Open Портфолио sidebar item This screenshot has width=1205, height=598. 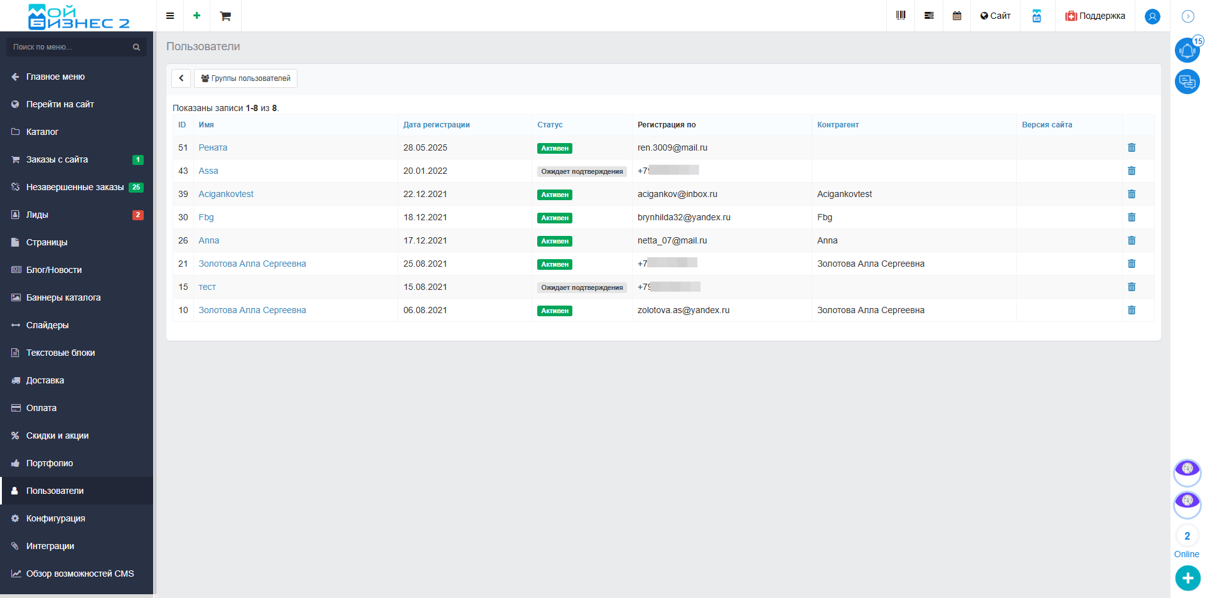click(77, 463)
